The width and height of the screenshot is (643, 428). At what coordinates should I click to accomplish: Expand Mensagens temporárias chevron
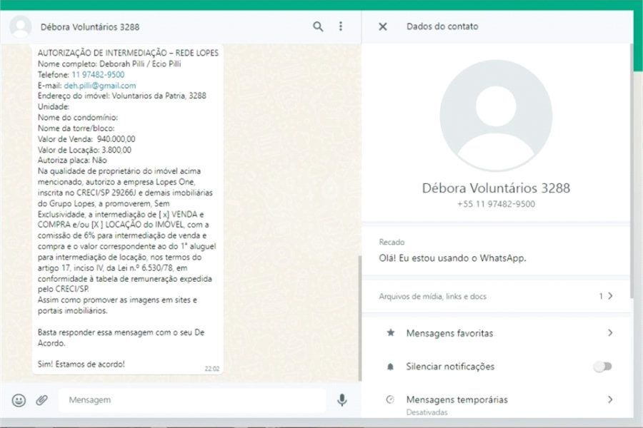(x=610, y=399)
